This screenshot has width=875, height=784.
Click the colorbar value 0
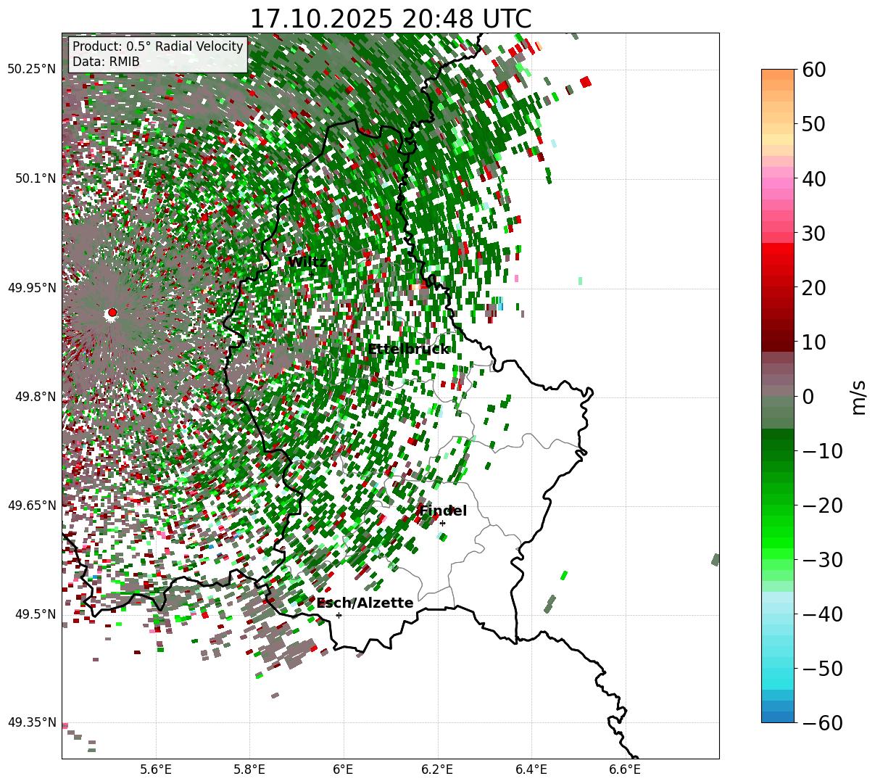click(808, 396)
